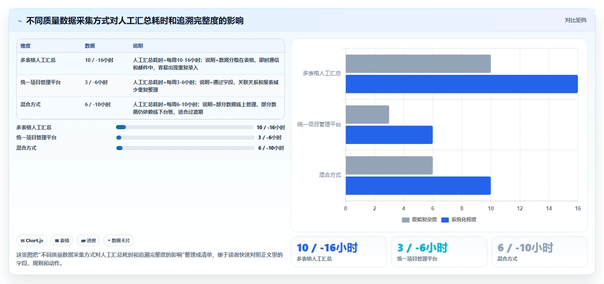Open the 10 / -16小时 data card
Image resolution: width=604 pixels, height=284 pixels.
(x=339, y=252)
